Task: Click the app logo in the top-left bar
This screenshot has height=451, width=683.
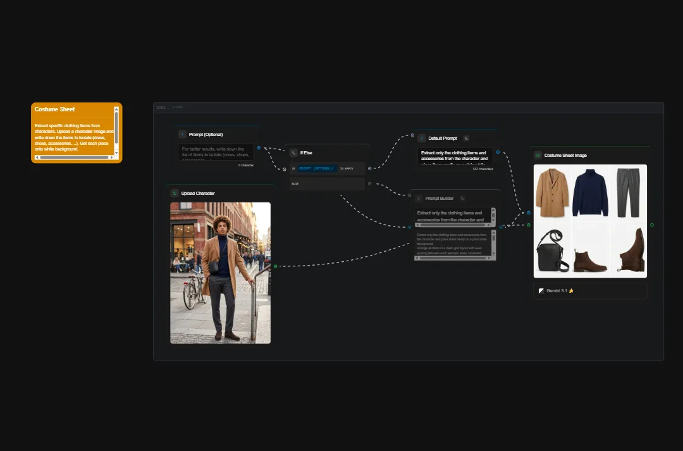Action: tap(159, 107)
